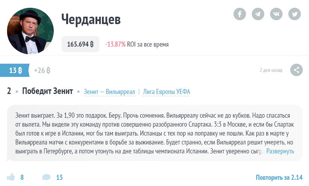Click the Черданцев profile name
This screenshot has width=309, height=186.
click(x=91, y=19)
